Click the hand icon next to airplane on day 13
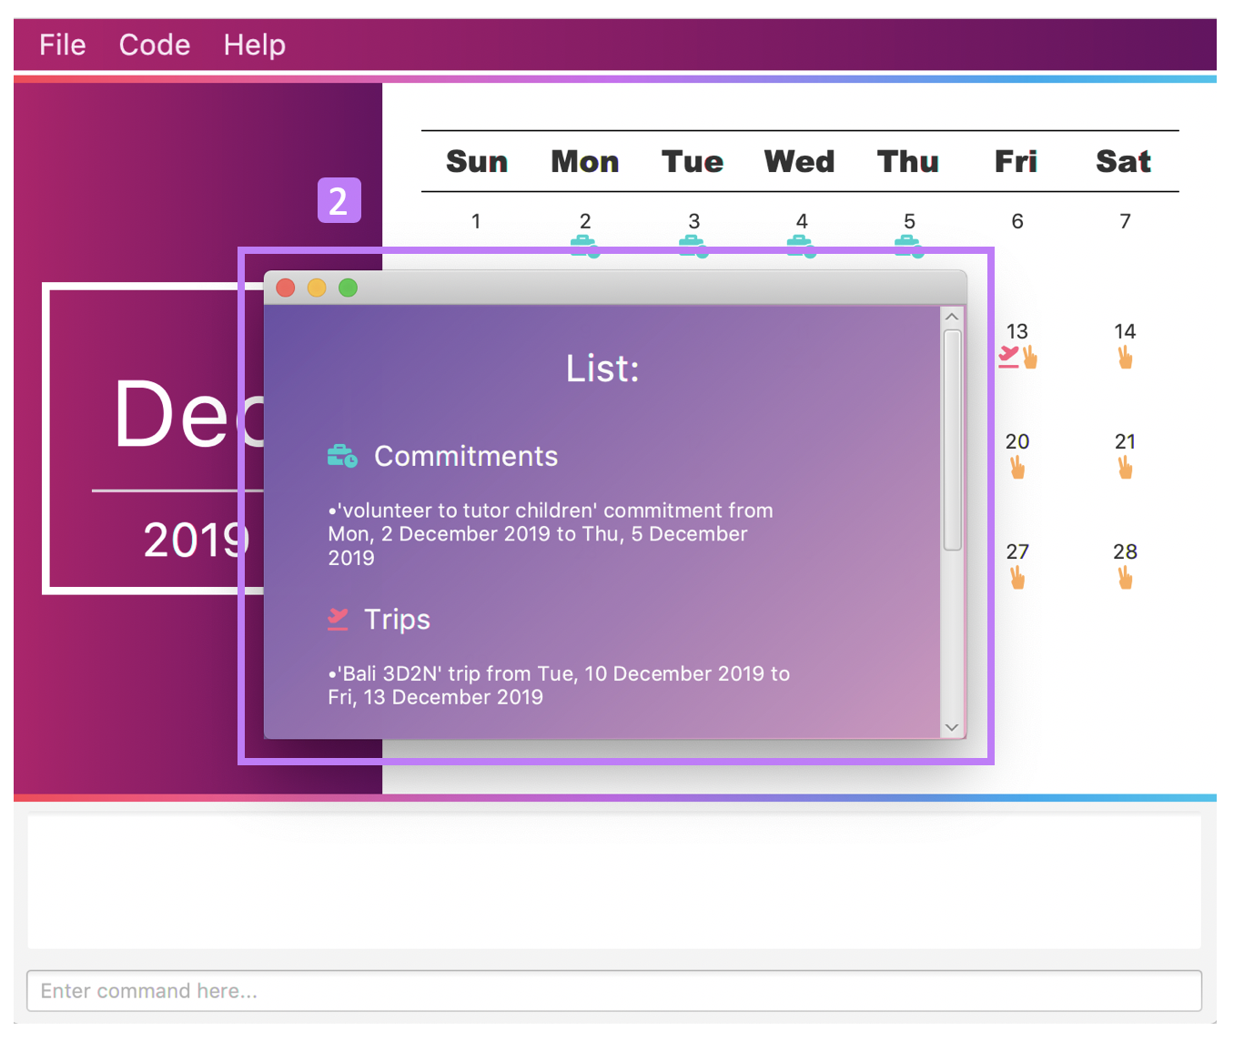 coord(1030,358)
